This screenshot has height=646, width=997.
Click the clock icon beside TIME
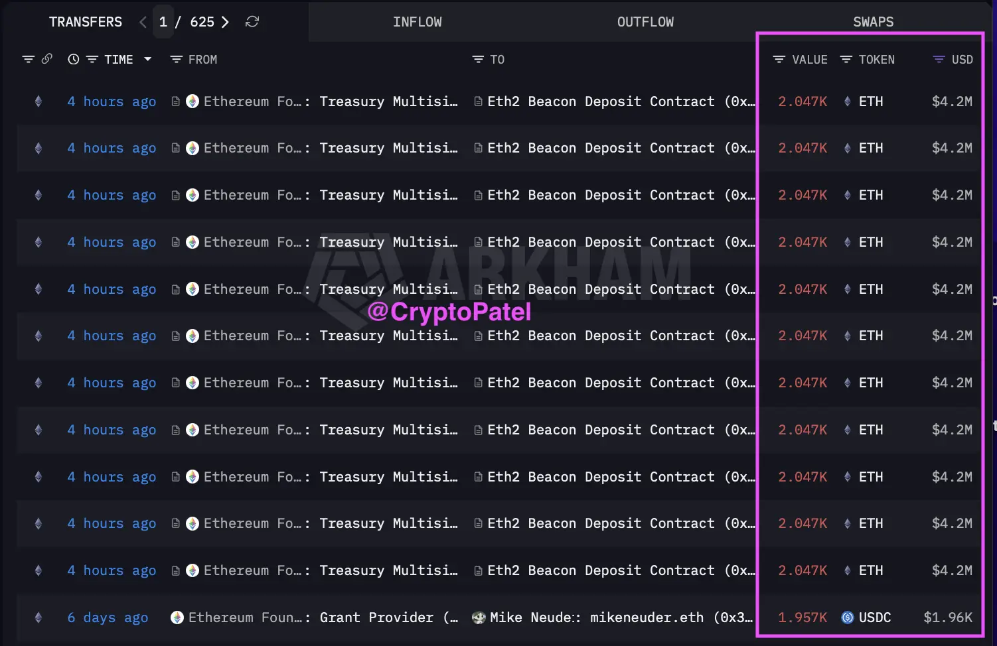(74, 59)
